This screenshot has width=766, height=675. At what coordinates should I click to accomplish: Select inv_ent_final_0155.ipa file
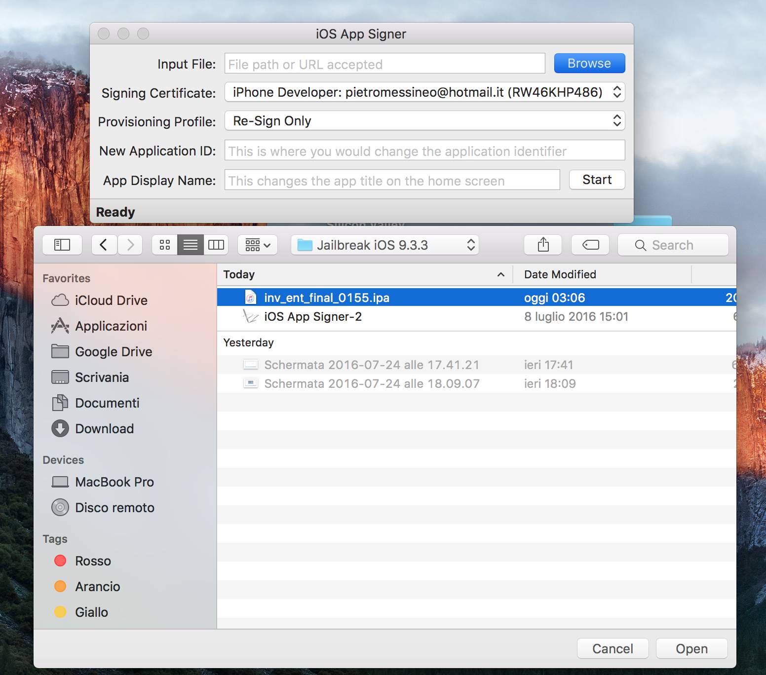(476, 298)
